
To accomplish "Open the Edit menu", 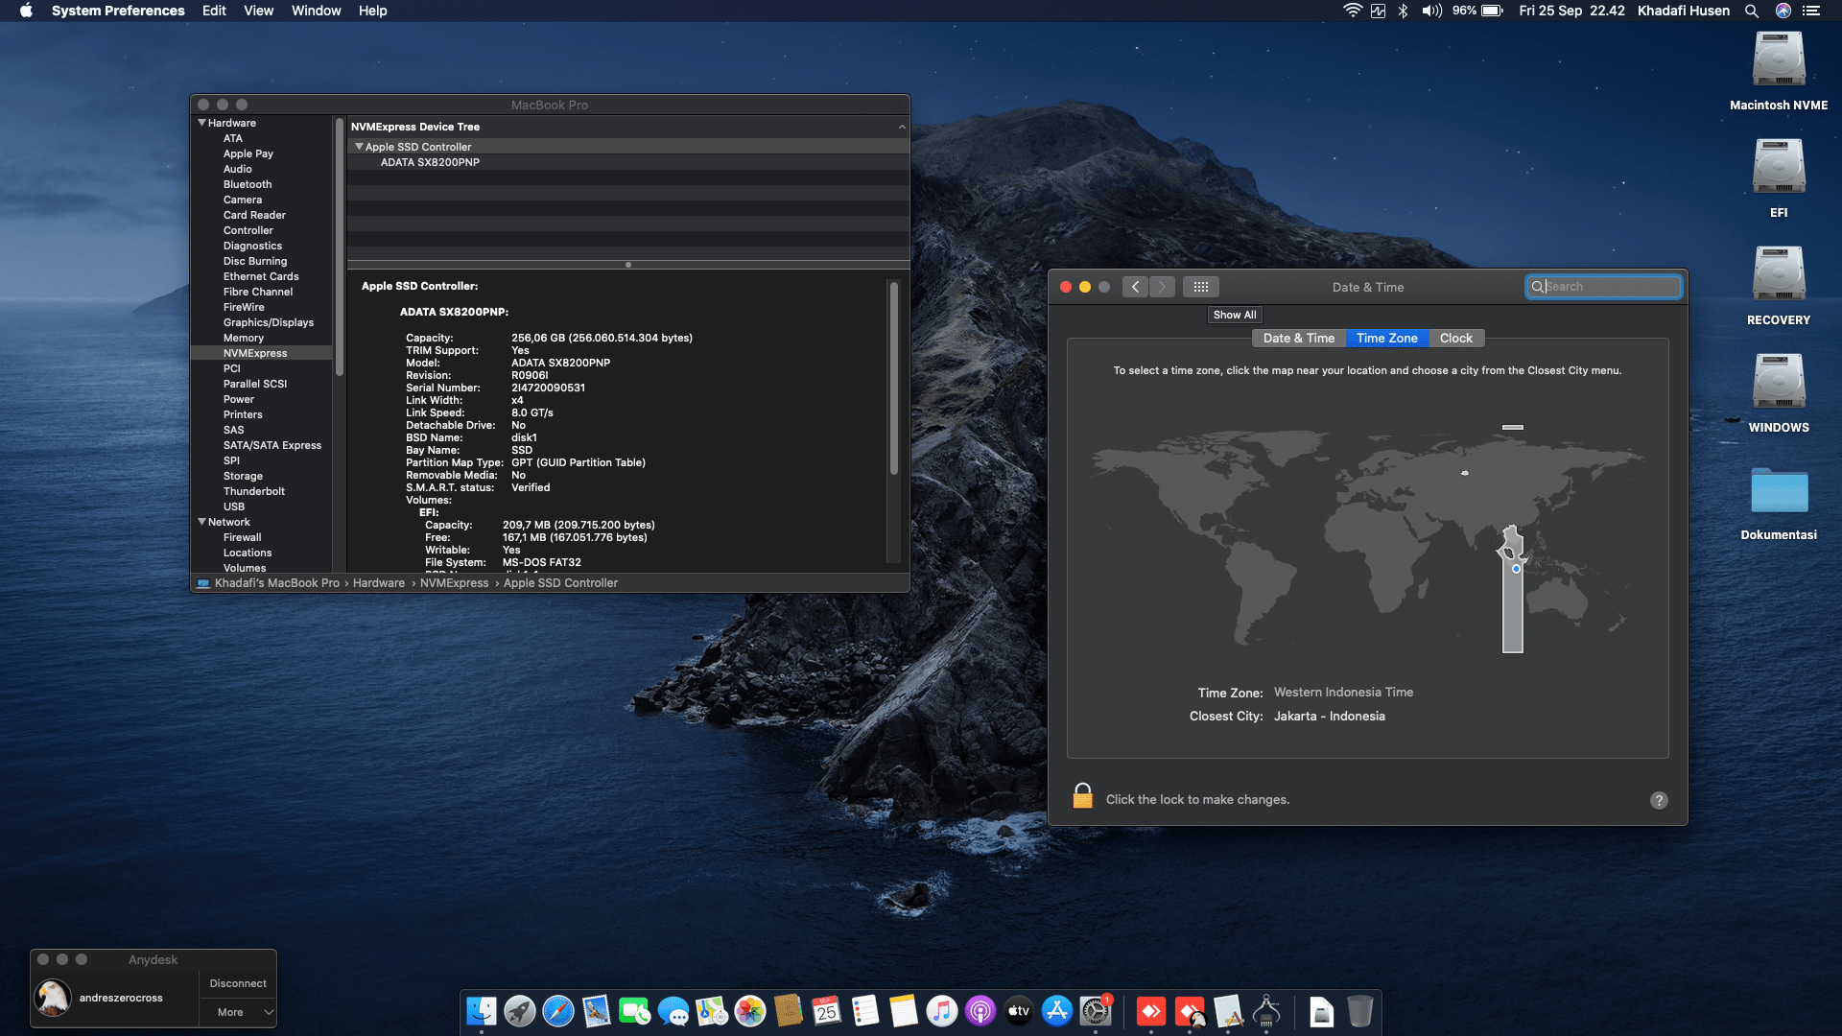I will click(x=214, y=11).
